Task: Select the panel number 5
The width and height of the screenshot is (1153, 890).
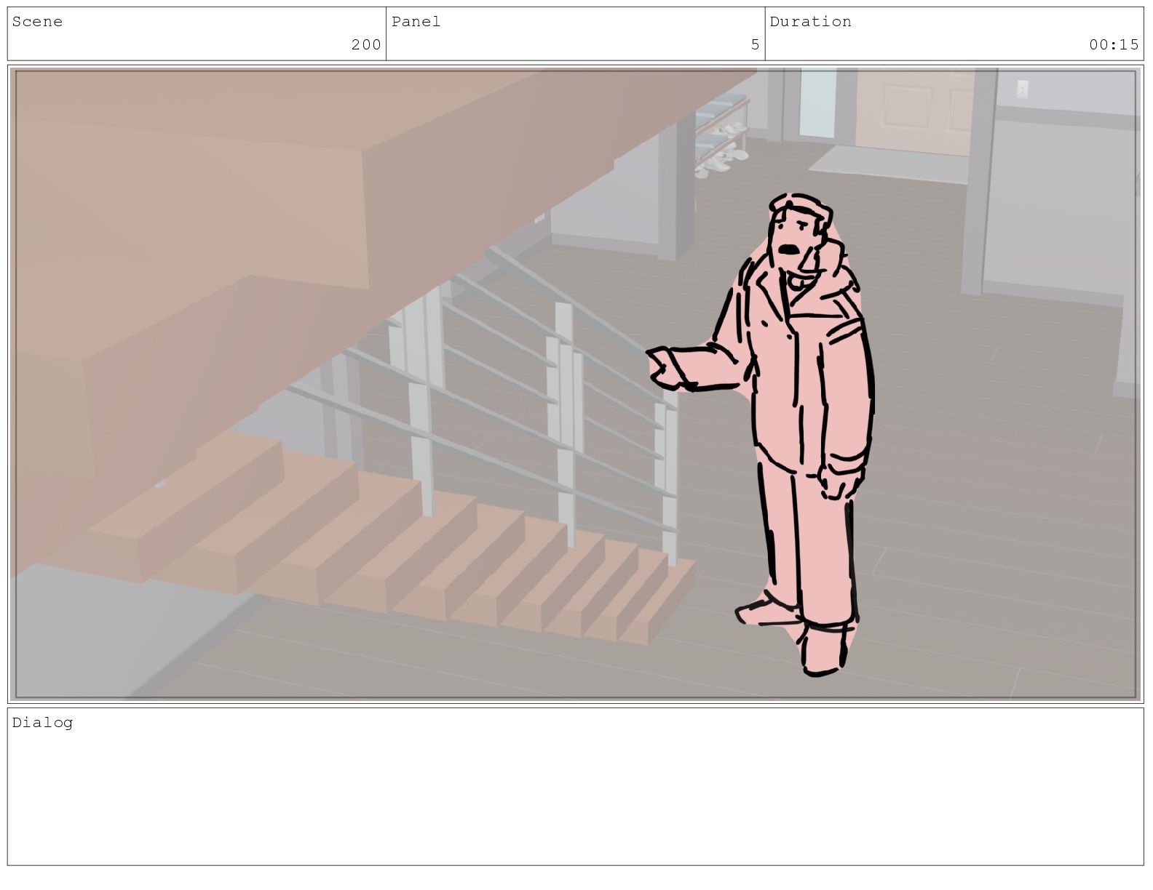Action: click(x=756, y=45)
